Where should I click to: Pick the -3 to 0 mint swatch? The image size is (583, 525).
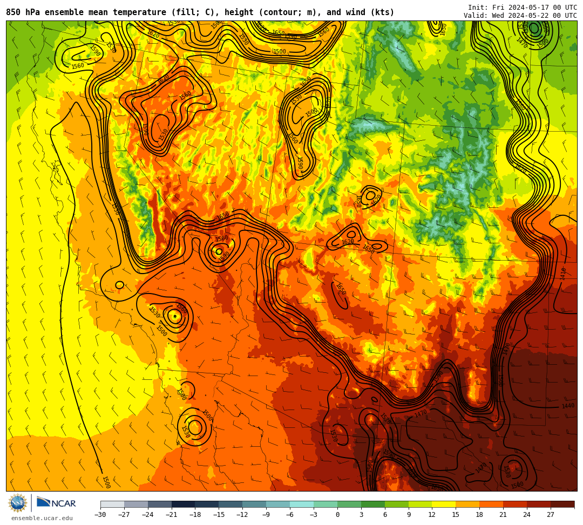326,504
